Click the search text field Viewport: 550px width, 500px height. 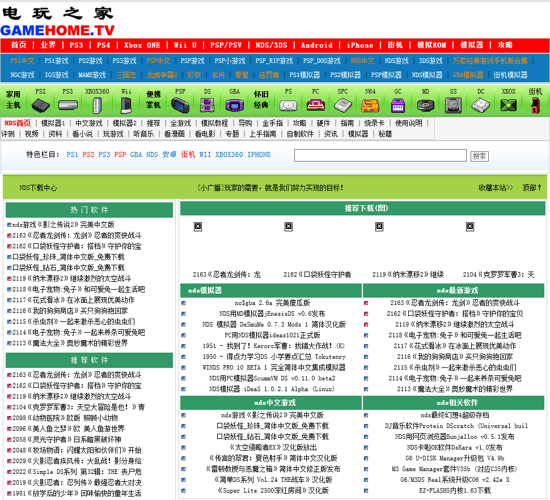pyautogui.click(x=380, y=155)
